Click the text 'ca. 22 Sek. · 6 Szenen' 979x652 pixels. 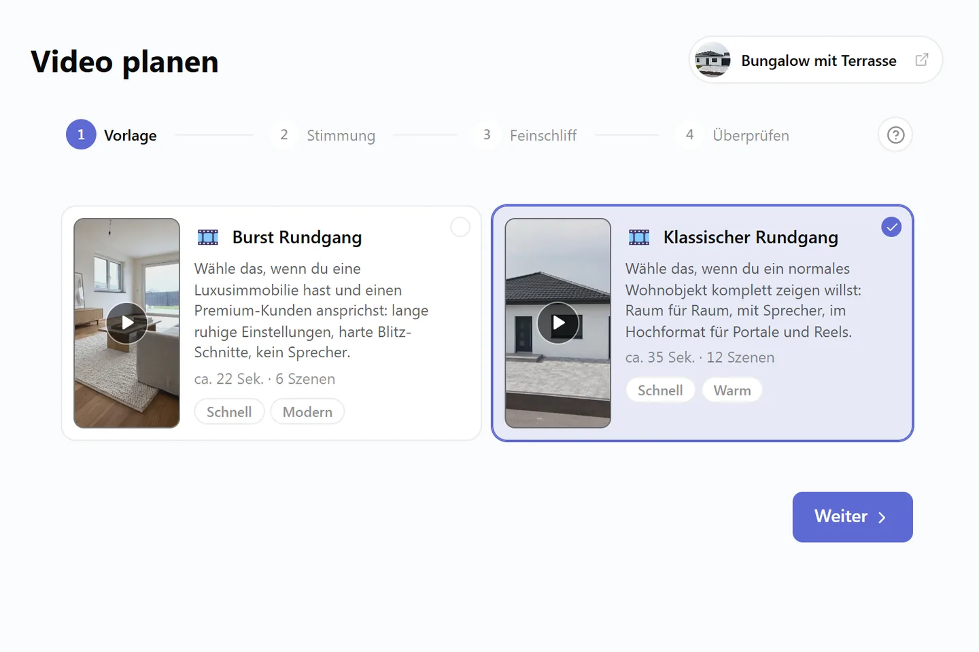[264, 379]
